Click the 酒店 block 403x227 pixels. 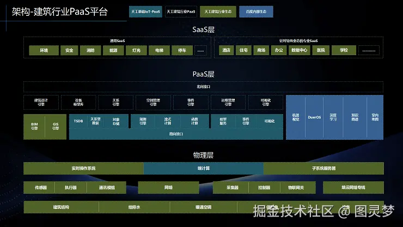[x=227, y=50]
